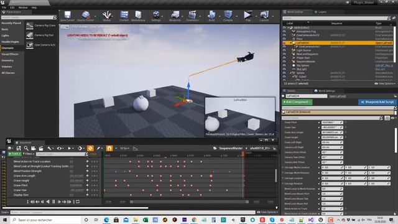Click the Blueprint/Add Script button
This screenshot has height=224, width=398.
click(x=377, y=102)
